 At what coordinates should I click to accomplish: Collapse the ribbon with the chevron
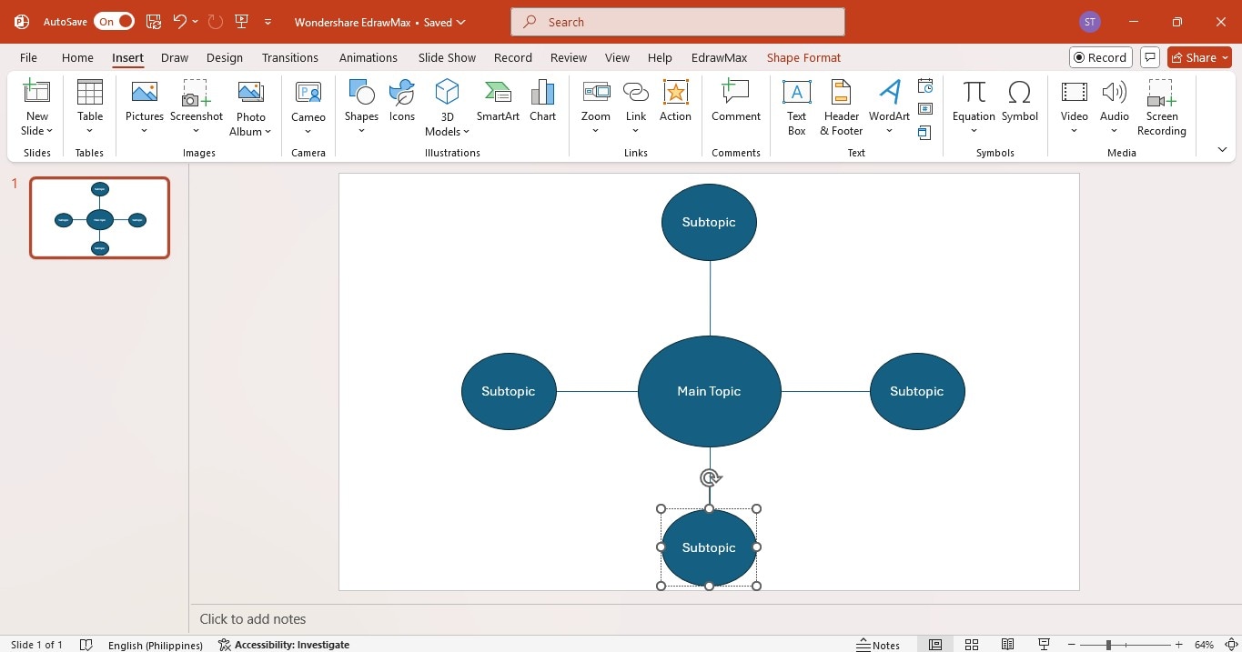click(x=1222, y=149)
